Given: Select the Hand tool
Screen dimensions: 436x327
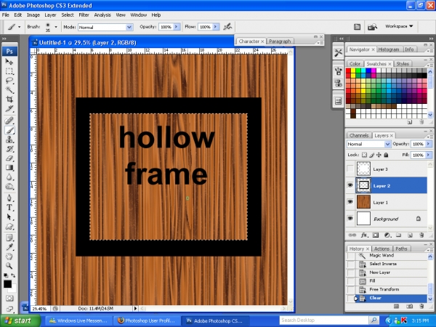Looking at the screenshot, I should 9,257.
